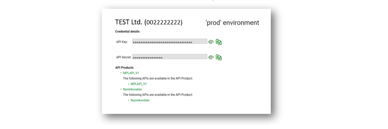This screenshot has width=388, height=129.
Task: Open the MPLAPI_V1 API listed under its product
Action: 139,84
